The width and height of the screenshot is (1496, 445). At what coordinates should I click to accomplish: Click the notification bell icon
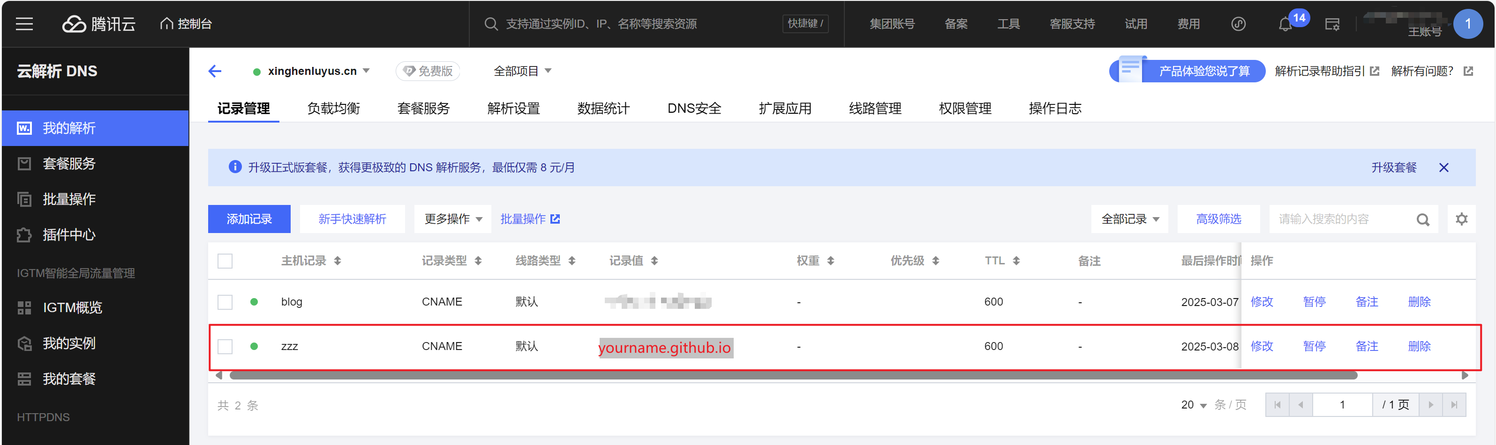pos(1285,24)
